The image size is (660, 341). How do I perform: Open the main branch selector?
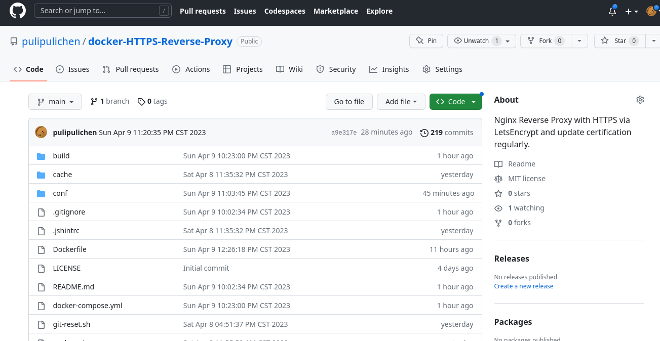coord(55,102)
